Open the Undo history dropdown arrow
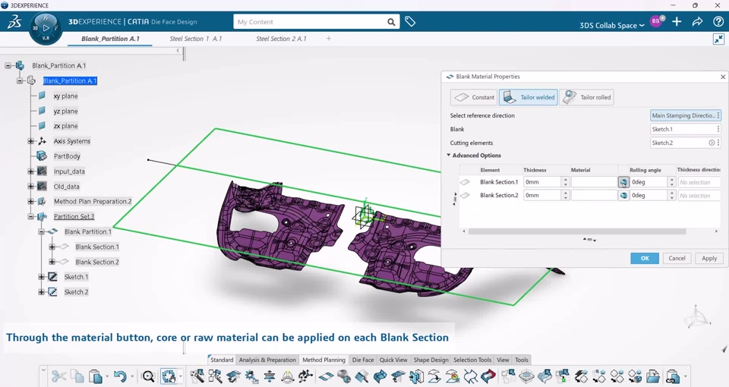 132,376
